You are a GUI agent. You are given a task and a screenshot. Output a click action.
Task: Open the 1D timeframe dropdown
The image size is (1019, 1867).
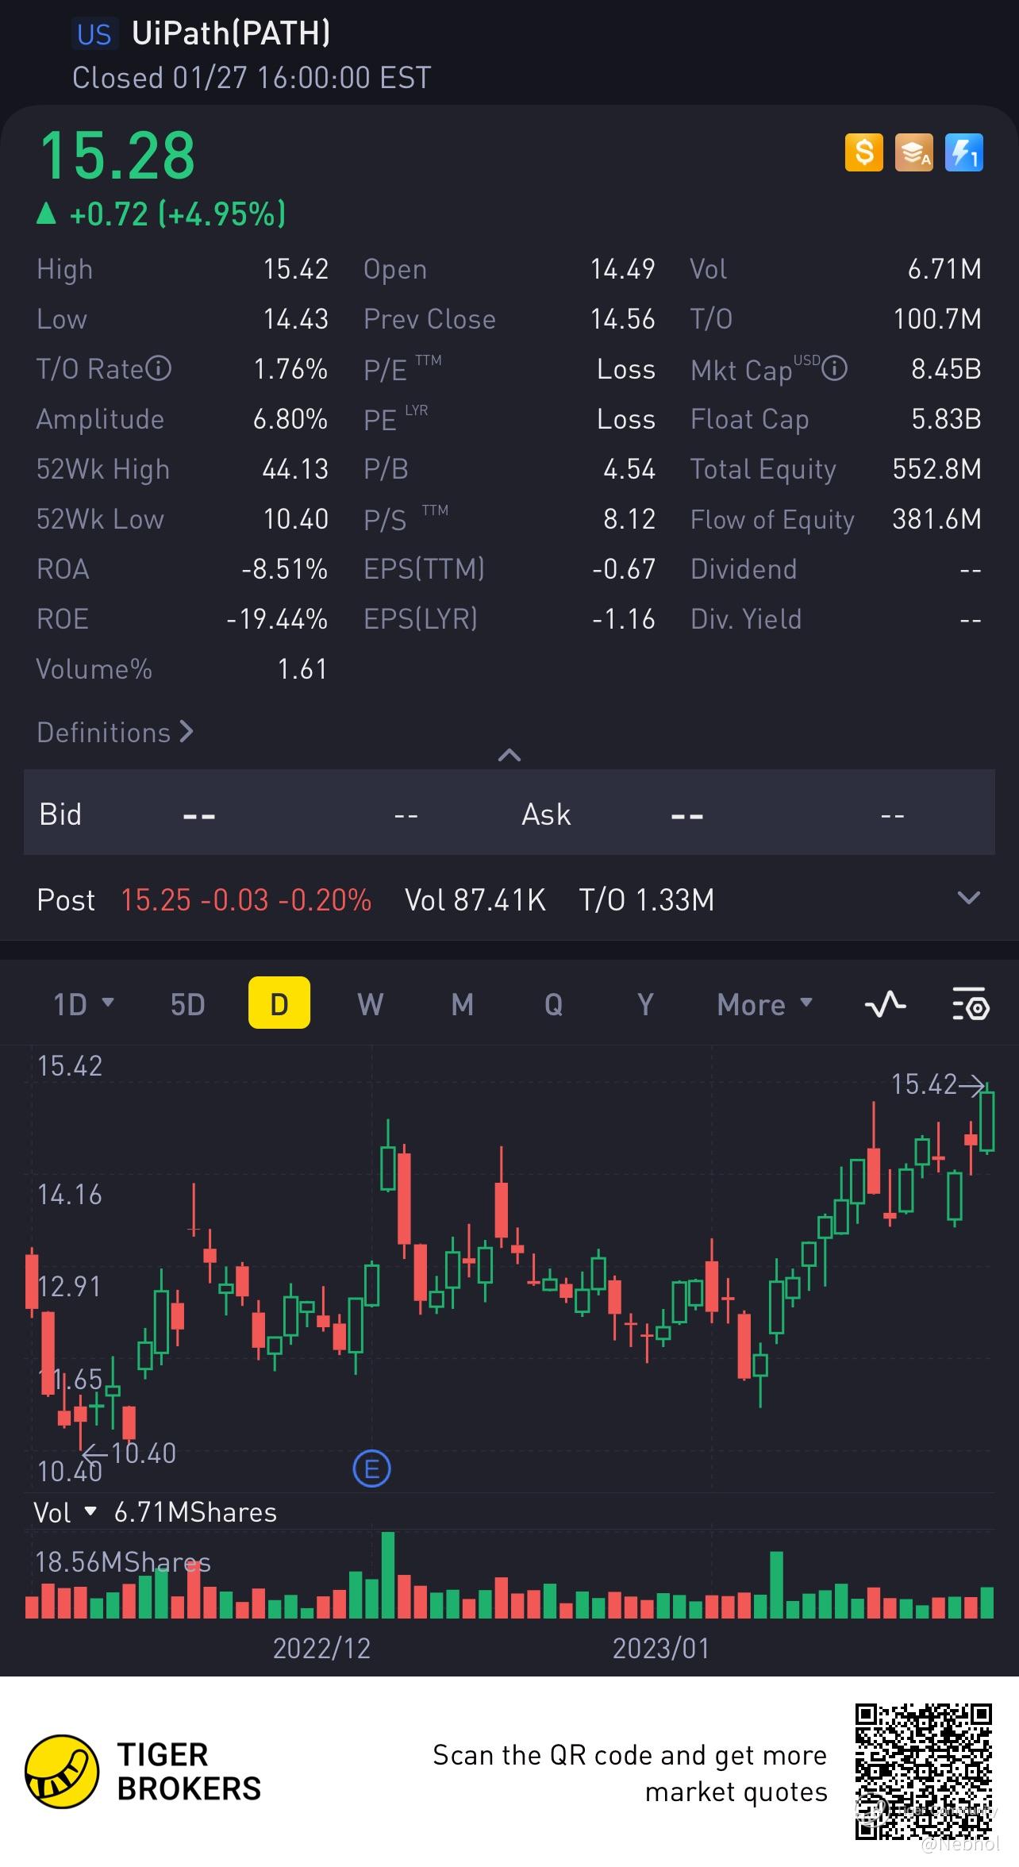83,1004
